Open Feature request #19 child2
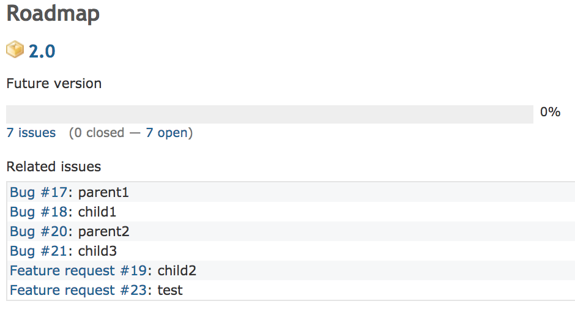575x312 pixels. [78, 270]
